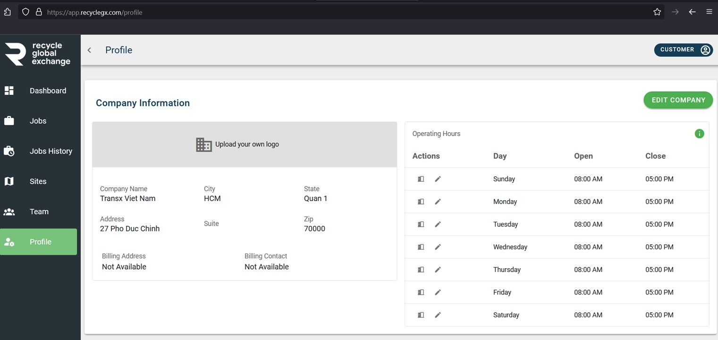Click the Operating Hours panel title
The height and width of the screenshot is (340, 718).
click(436, 134)
